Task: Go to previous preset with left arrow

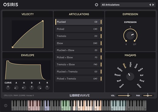Action: pyautogui.click(x=150, y=5)
